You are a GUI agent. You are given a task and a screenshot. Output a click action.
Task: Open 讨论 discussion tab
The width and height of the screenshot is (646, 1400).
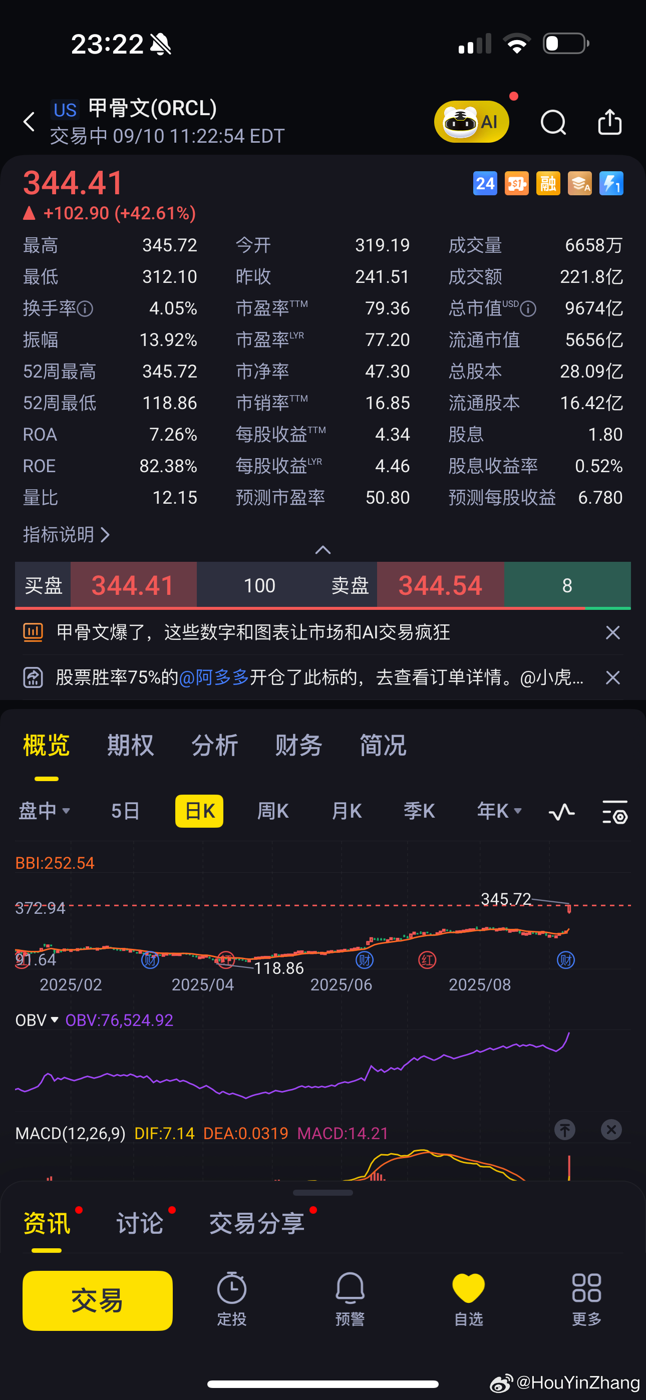(140, 1224)
